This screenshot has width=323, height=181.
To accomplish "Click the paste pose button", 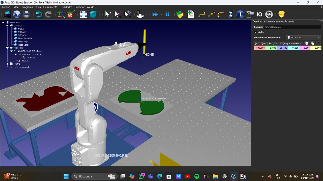I will point(312,43).
